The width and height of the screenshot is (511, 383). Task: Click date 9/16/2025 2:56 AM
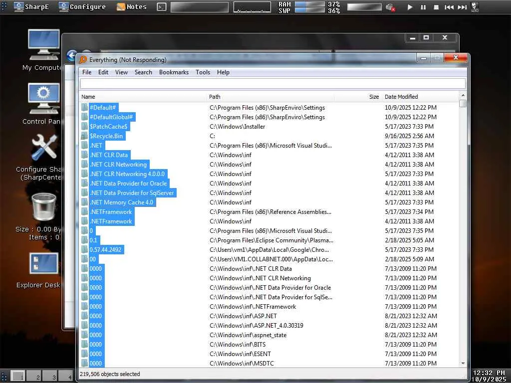point(409,136)
